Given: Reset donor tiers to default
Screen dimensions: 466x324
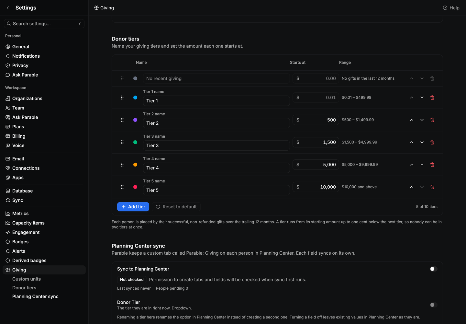Looking at the screenshot, I should pos(176,207).
